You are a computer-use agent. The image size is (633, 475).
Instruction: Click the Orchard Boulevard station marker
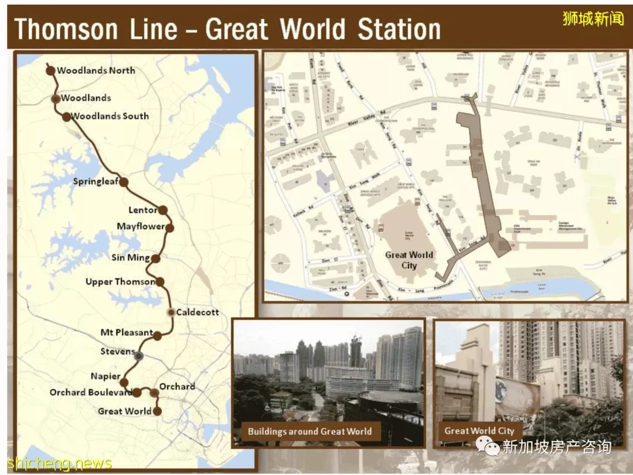[x=137, y=393]
